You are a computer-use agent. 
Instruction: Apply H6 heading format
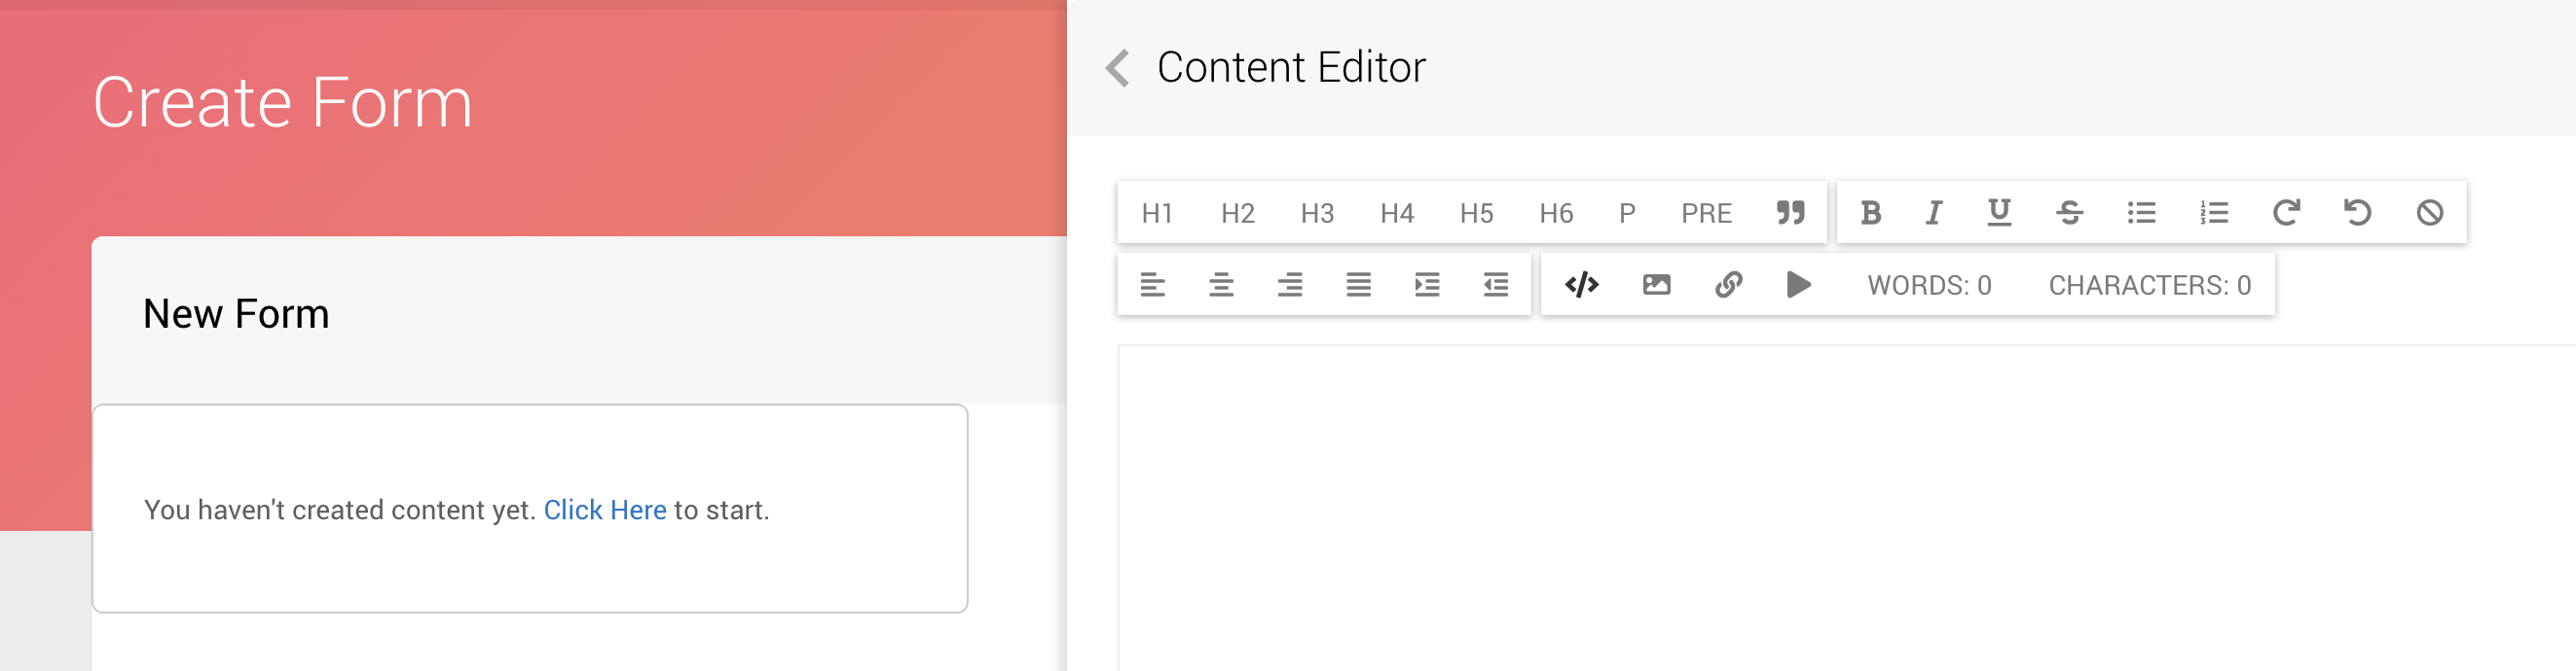tap(1556, 213)
